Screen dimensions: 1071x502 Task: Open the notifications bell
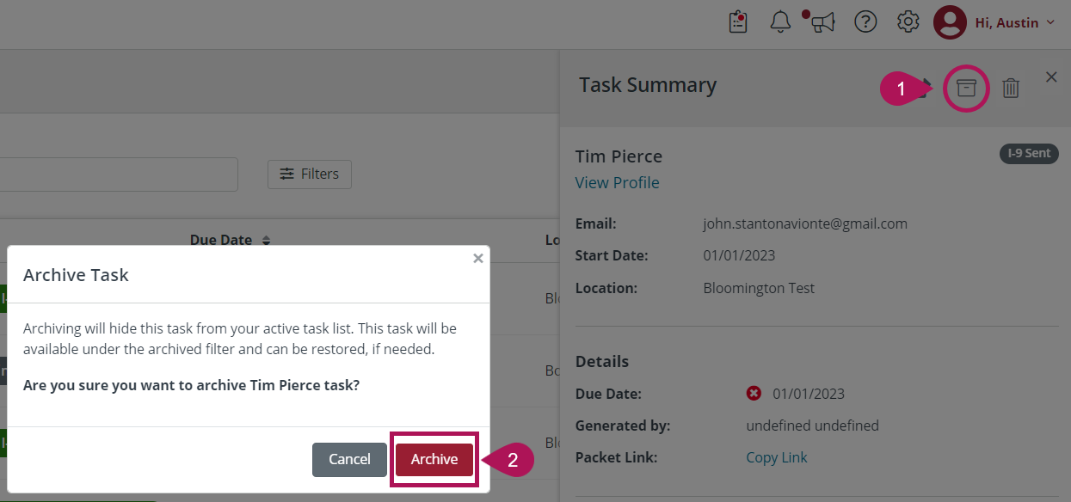click(x=780, y=22)
